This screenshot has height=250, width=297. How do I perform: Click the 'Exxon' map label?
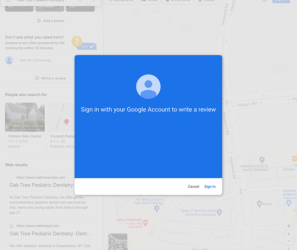(x=267, y=204)
